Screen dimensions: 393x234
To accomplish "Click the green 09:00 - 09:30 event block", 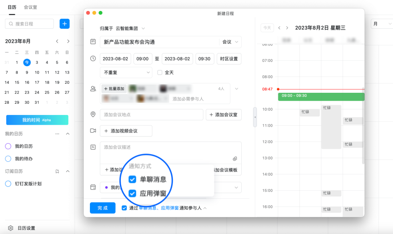I will point(321,97).
